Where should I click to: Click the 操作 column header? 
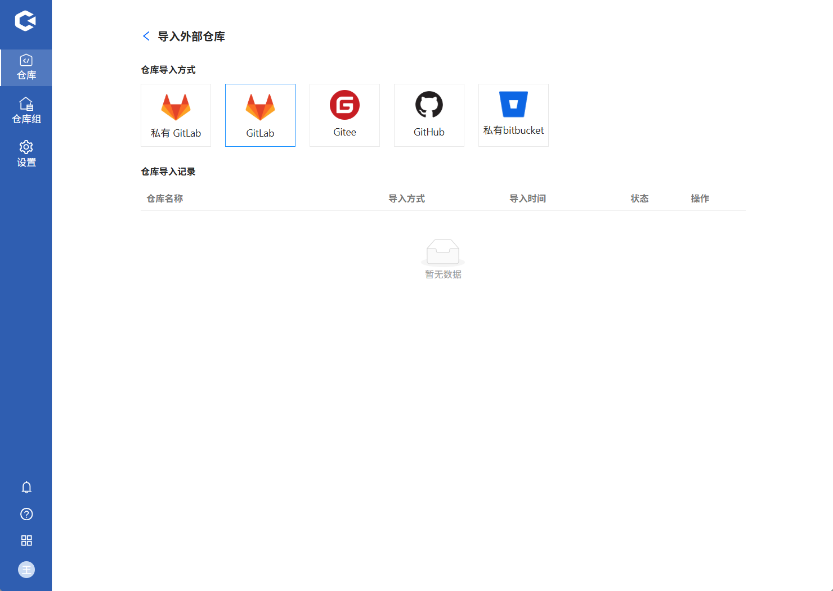coord(700,198)
